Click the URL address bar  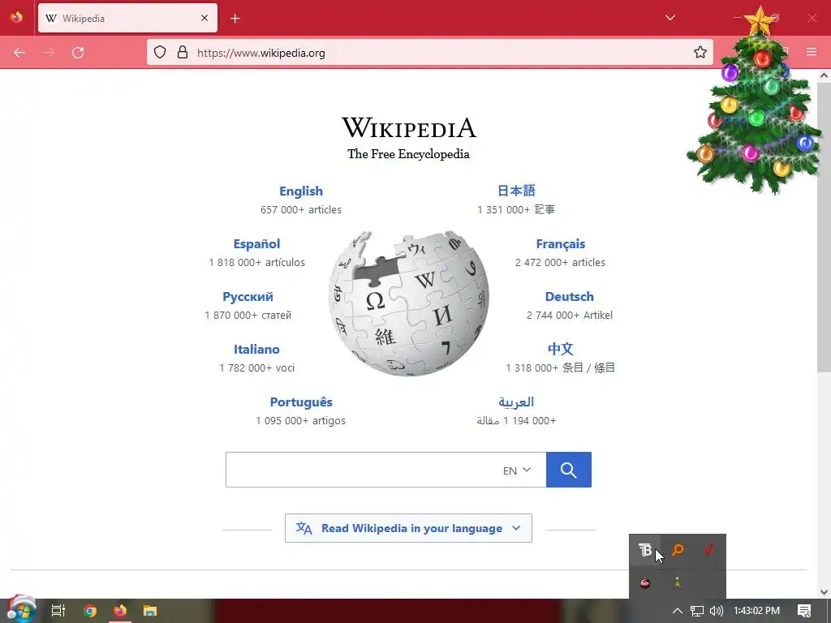430,53
